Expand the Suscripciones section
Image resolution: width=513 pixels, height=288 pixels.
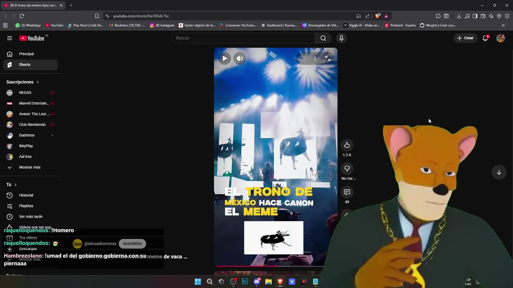(x=22, y=82)
